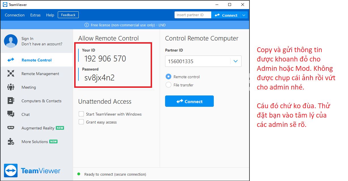The width and height of the screenshot is (348, 181).
Task: Click the Insert partner ID input field
Action: [x=193, y=15]
